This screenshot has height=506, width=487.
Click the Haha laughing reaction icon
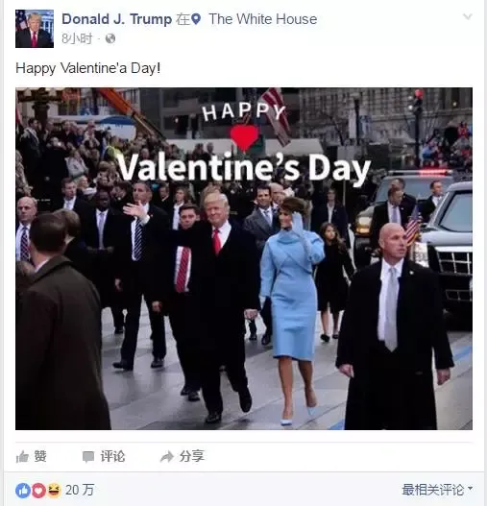(x=54, y=491)
